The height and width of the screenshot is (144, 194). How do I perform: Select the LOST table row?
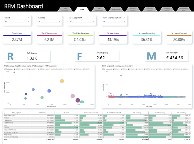(x=97, y=125)
